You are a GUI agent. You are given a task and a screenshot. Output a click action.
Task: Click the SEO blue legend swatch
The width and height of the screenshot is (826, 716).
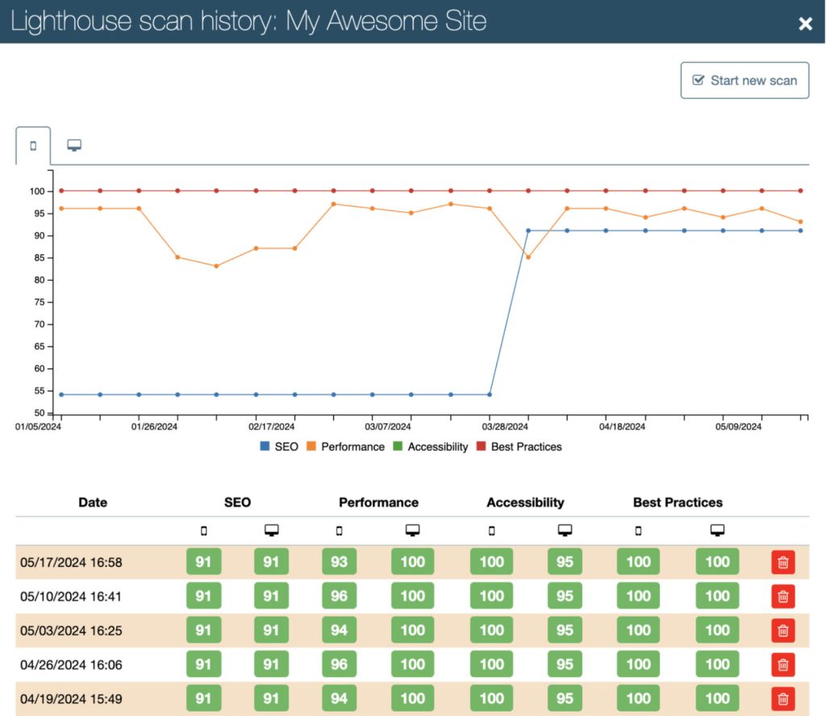point(265,447)
